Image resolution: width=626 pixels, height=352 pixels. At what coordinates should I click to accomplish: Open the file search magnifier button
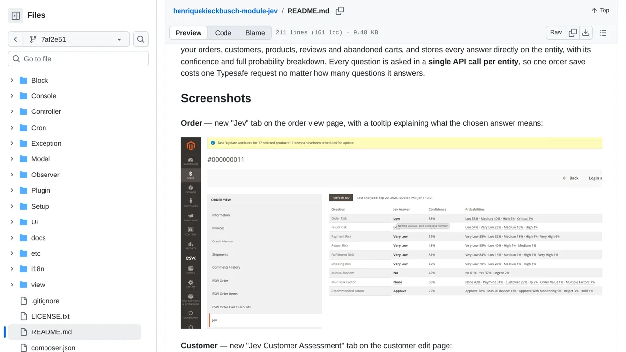141,39
